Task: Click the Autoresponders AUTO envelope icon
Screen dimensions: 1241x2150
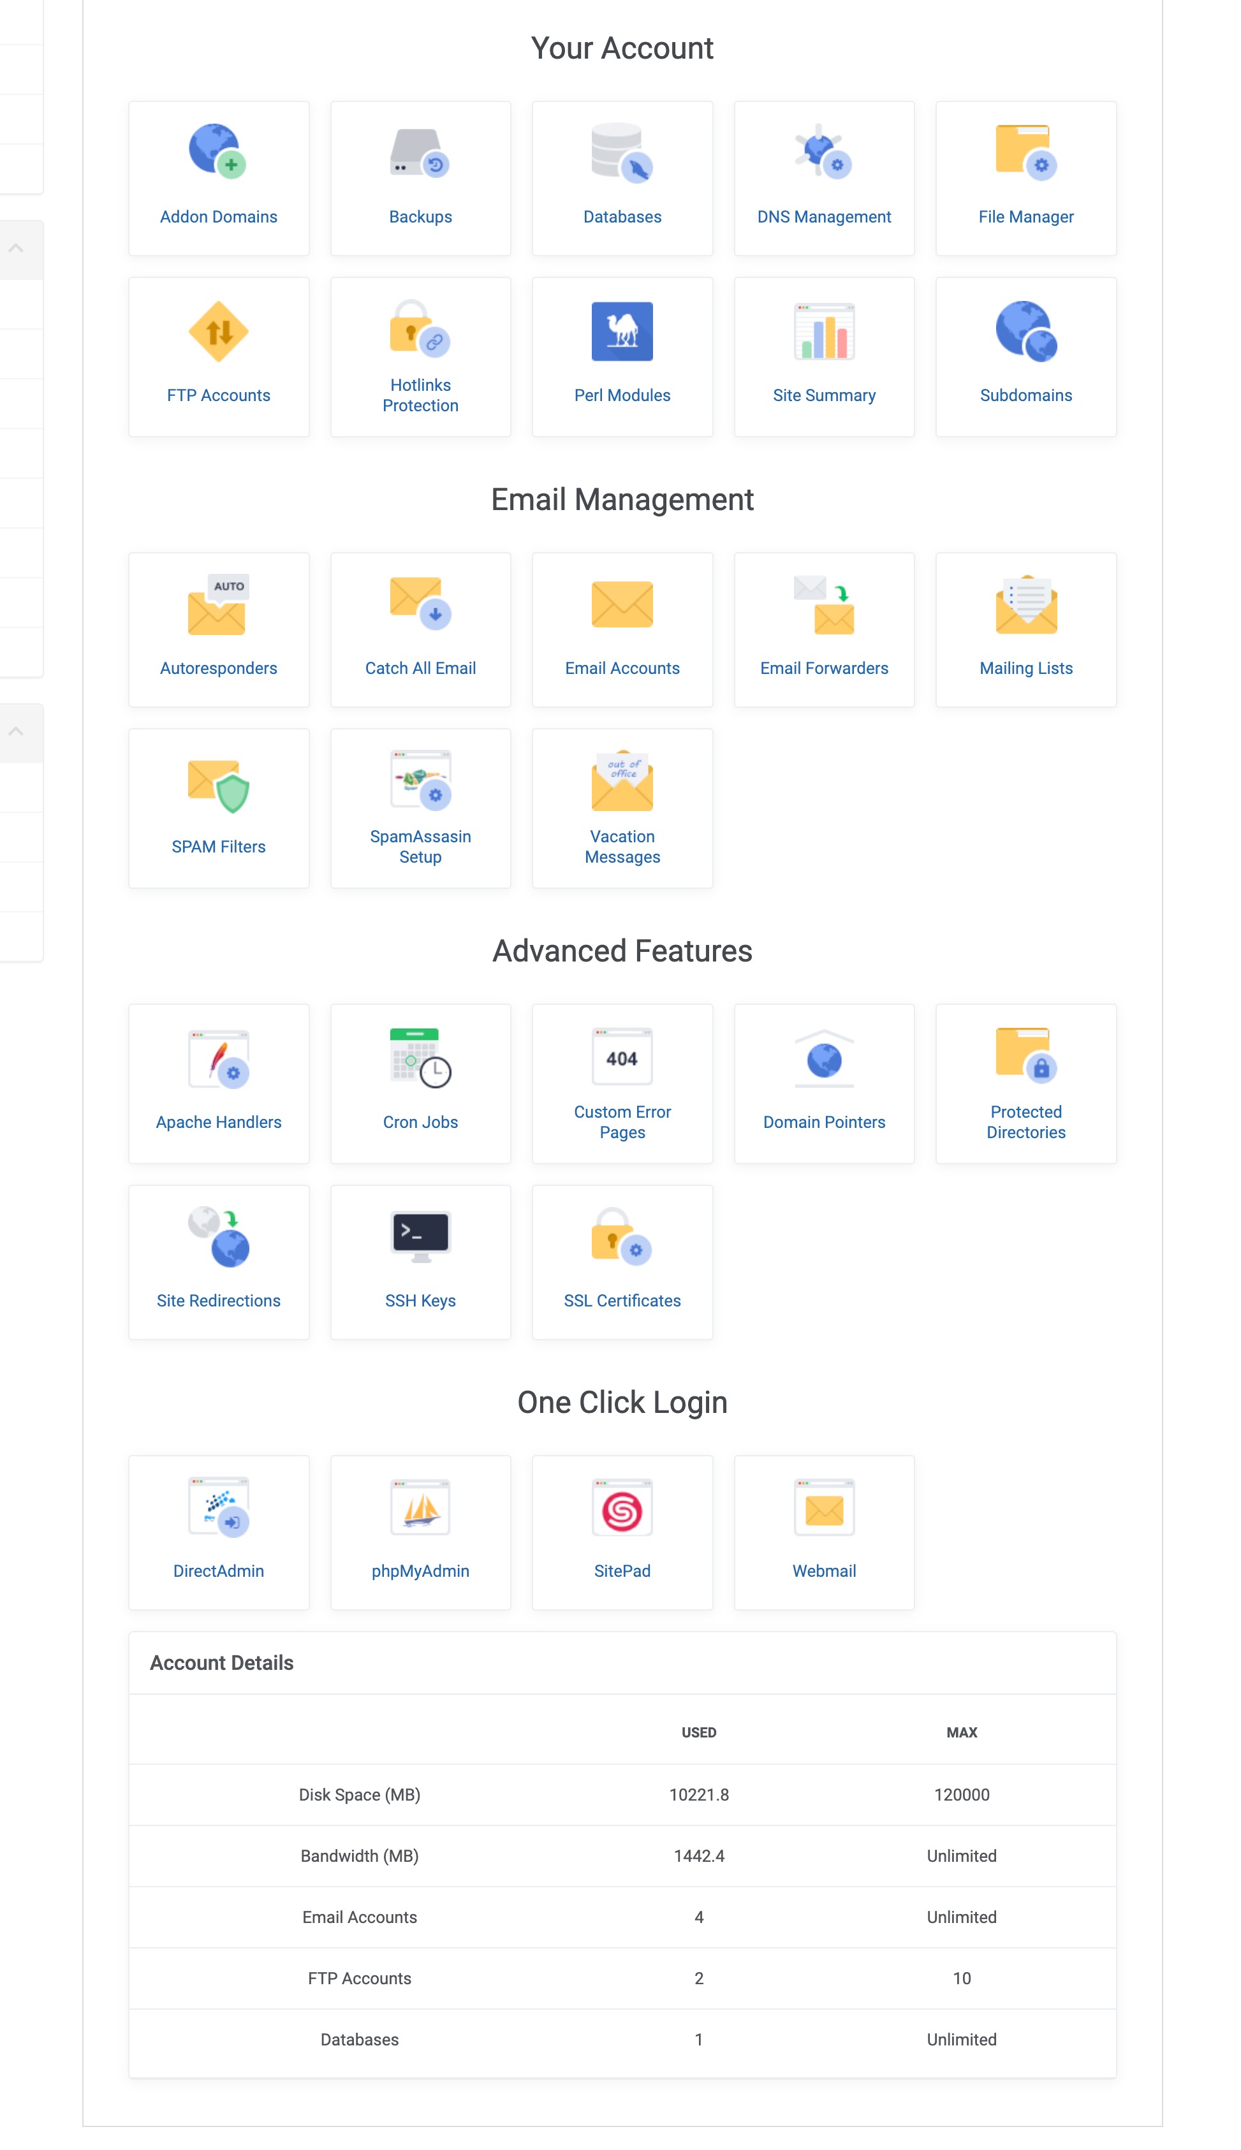Action: point(218,604)
